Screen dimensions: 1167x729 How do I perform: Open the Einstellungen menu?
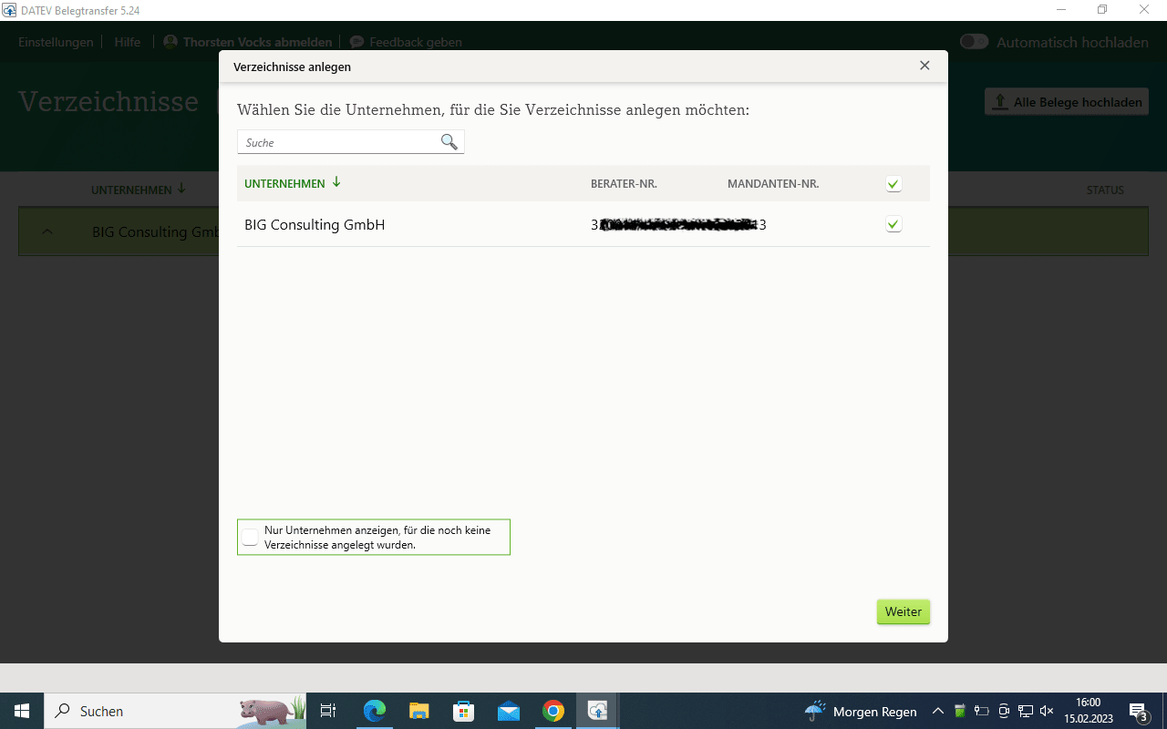point(56,42)
